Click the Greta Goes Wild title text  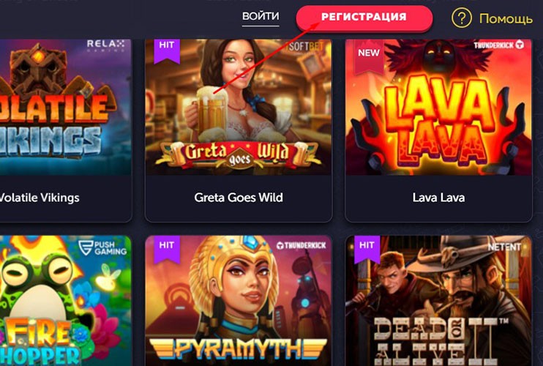tap(239, 198)
